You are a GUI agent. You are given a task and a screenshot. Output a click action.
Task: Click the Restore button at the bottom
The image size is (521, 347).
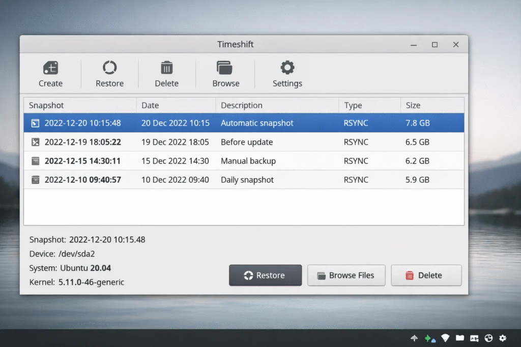[265, 275]
